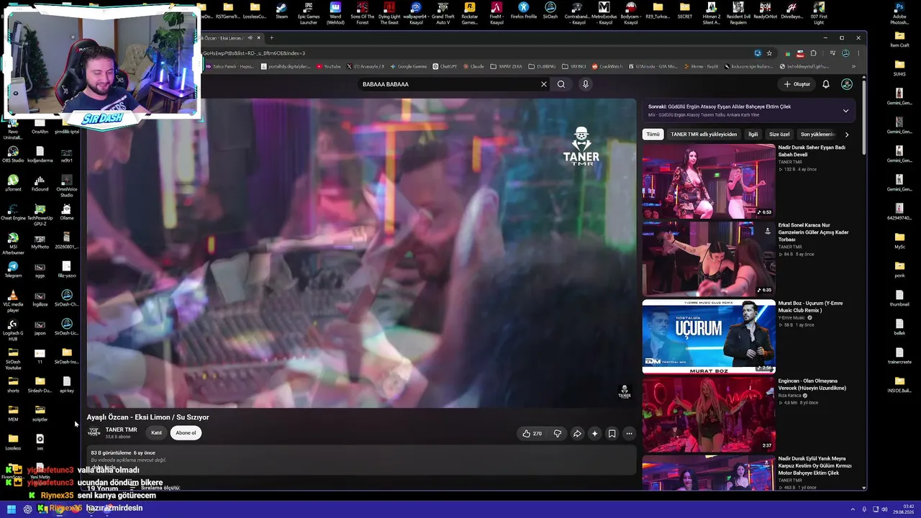Open Nadir Durak Seher Eyşan Badı thumbnail

coord(709,181)
